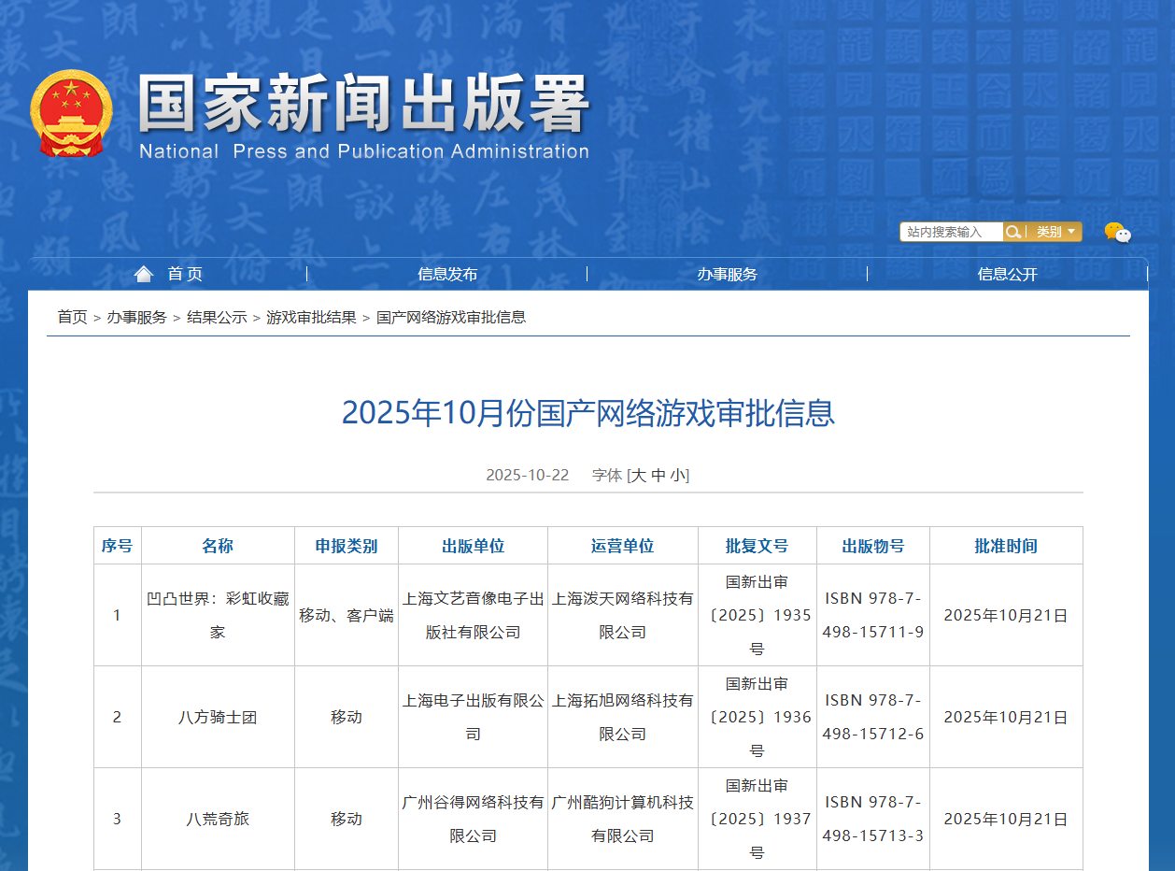Click the game name 八方骑士团 in table

(x=218, y=717)
